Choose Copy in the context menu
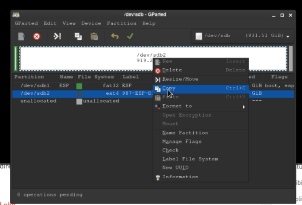The height and width of the screenshot is (205, 302). pyautogui.click(x=201, y=88)
